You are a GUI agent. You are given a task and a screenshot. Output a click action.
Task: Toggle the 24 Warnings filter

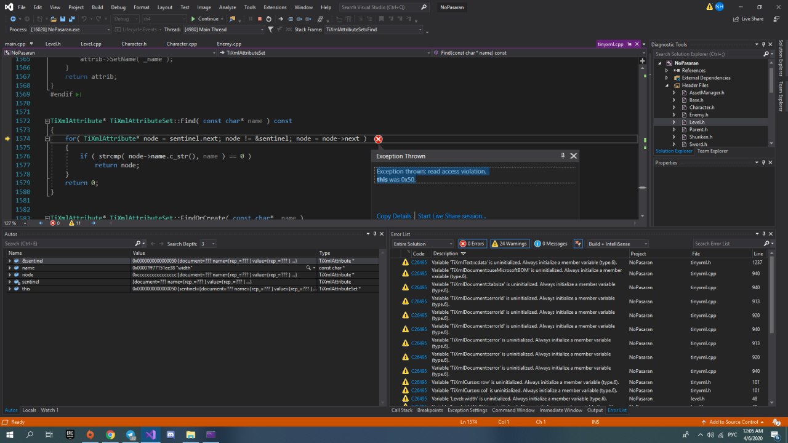(x=510, y=244)
